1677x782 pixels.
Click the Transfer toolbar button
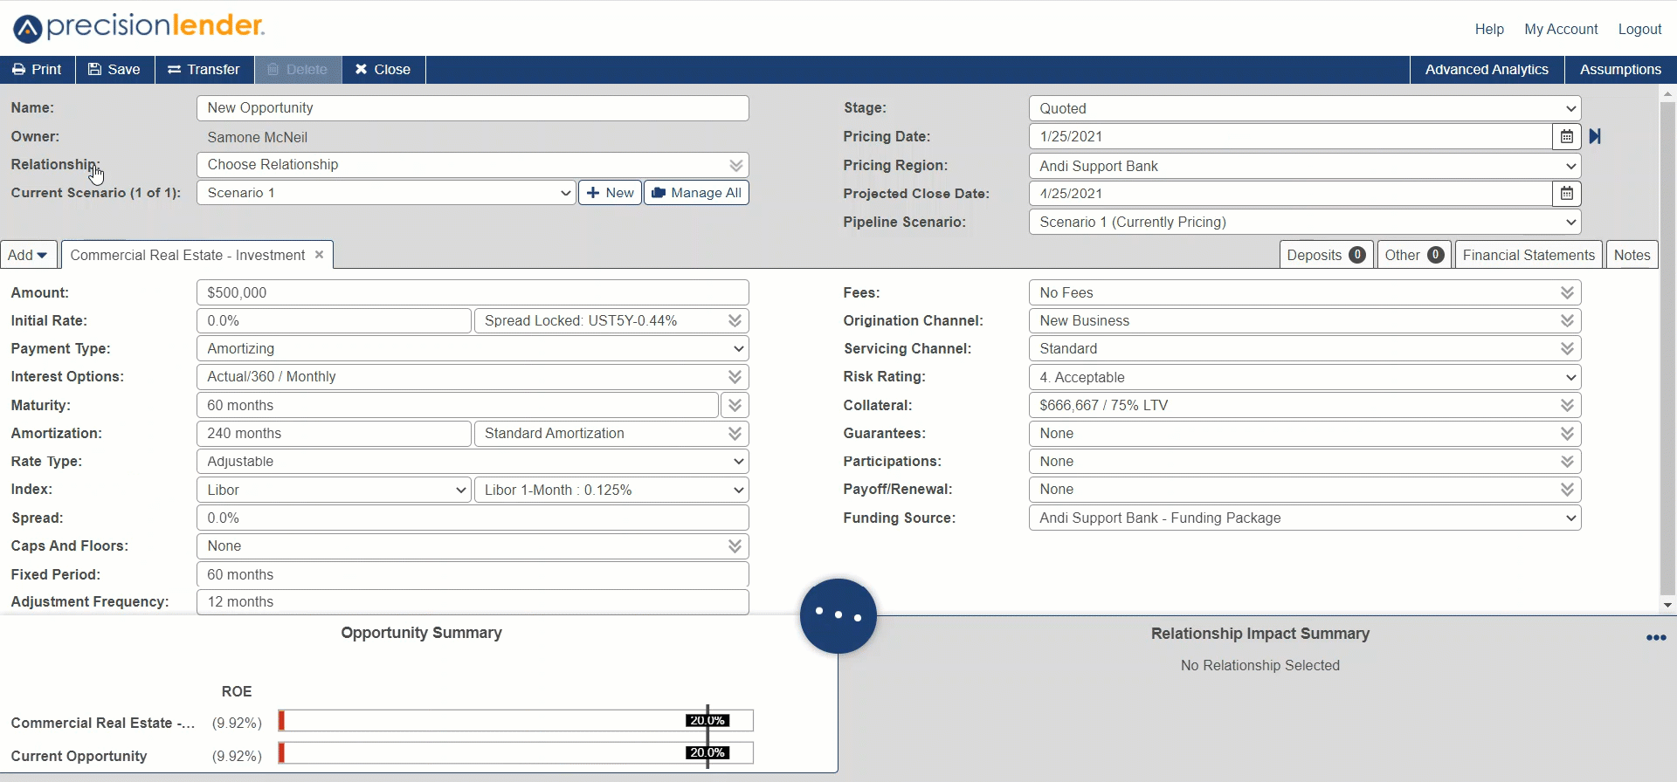(204, 70)
